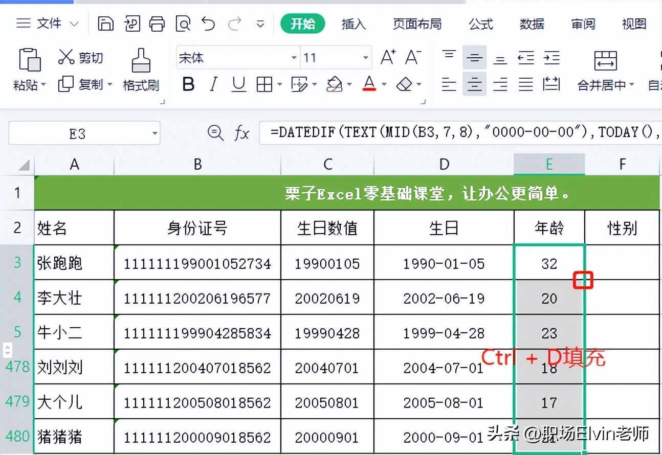Switch to the 插入 (Insert) tab
This screenshot has height=455, width=662.
coord(354,24)
